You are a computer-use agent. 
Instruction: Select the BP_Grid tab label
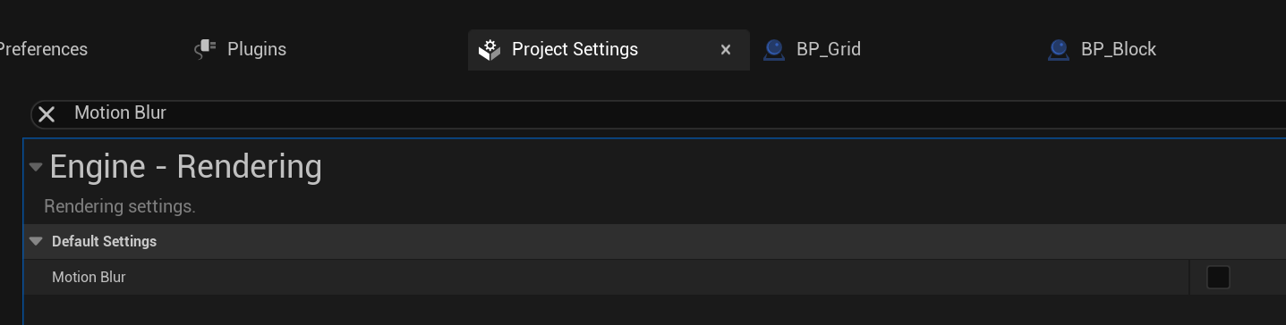pos(829,49)
